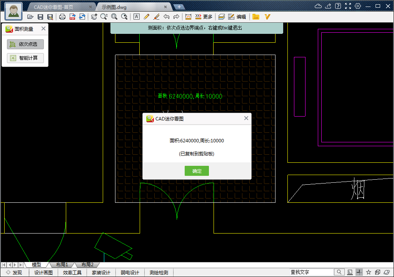Click the undo arrow icon
The height and width of the screenshot is (277, 394).
point(166,17)
